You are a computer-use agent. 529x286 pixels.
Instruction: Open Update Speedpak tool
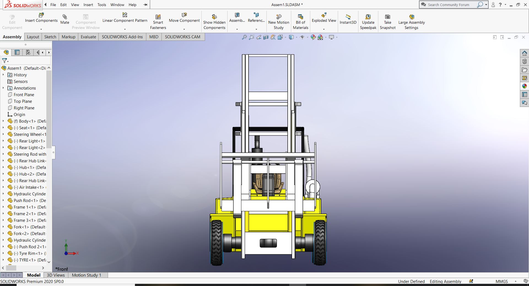coord(368,17)
